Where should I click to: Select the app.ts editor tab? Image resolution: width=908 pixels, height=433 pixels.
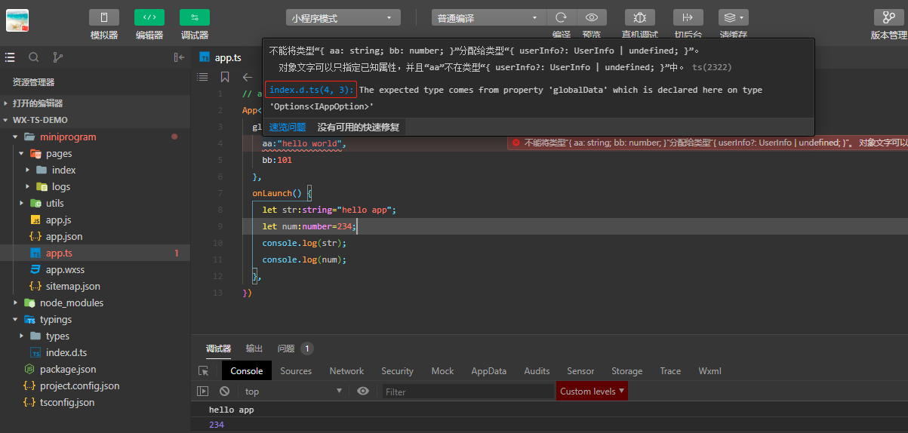pos(220,57)
